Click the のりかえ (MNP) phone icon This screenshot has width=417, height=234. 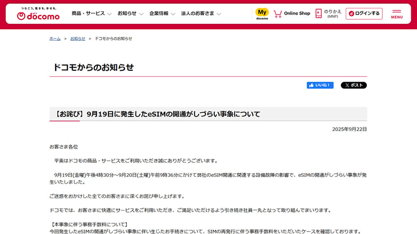pos(318,14)
